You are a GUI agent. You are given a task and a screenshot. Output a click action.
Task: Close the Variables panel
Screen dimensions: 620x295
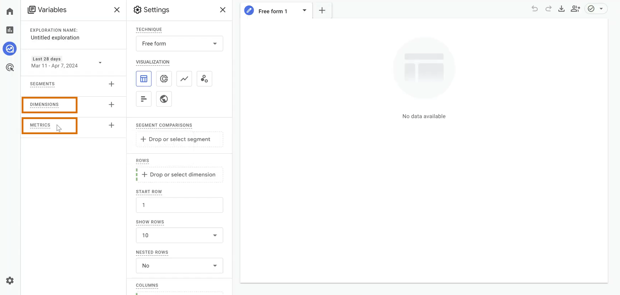click(x=117, y=10)
